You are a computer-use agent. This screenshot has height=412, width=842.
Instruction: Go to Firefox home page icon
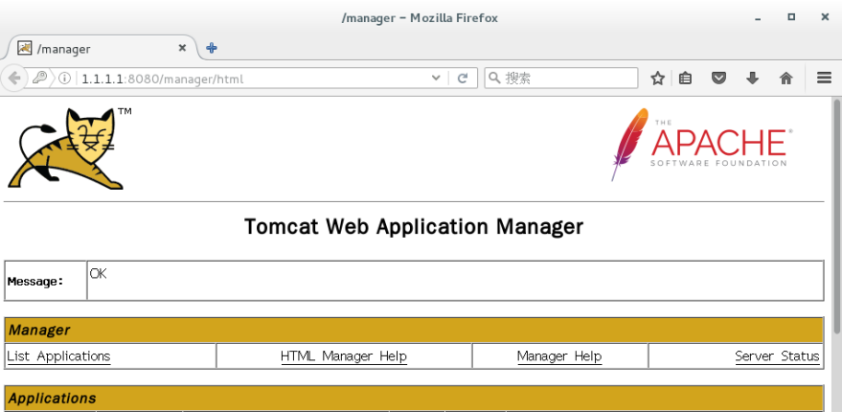point(785,79)
